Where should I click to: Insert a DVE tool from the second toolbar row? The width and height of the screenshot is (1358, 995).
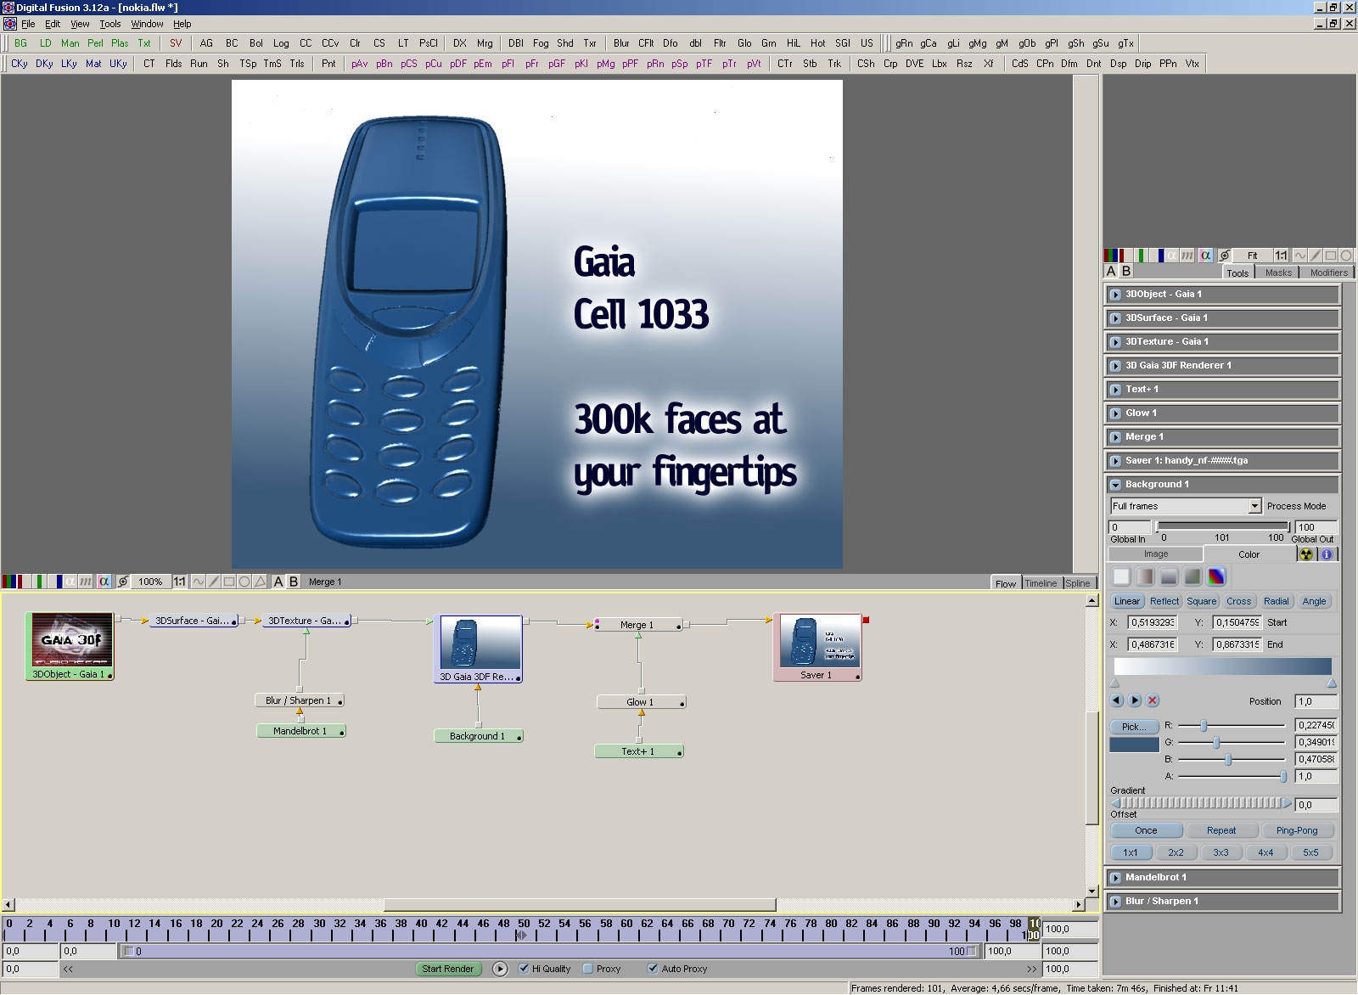(915, 64)
